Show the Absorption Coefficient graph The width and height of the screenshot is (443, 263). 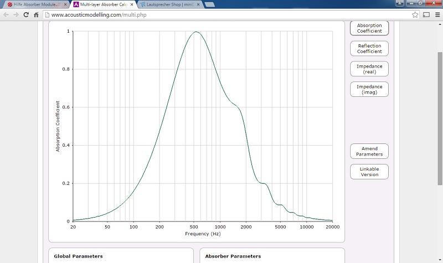pos(369,28)
